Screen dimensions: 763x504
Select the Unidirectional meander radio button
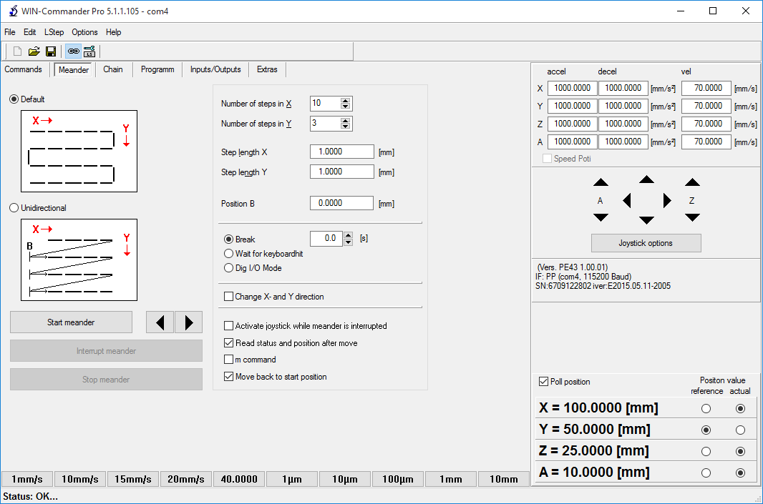coord(14,208)
